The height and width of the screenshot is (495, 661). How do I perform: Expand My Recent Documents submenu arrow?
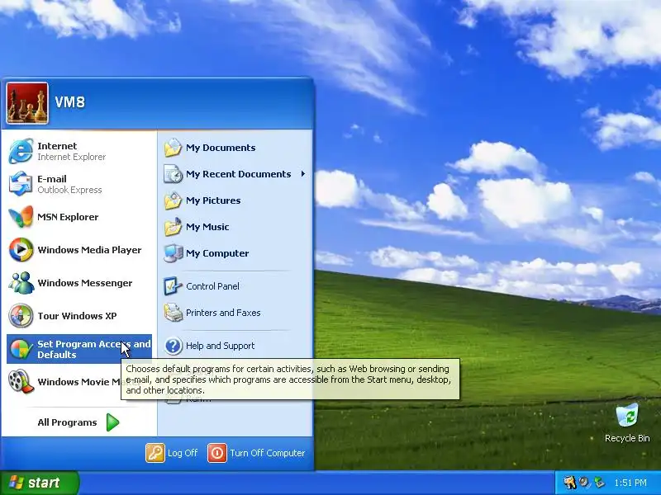302,174
